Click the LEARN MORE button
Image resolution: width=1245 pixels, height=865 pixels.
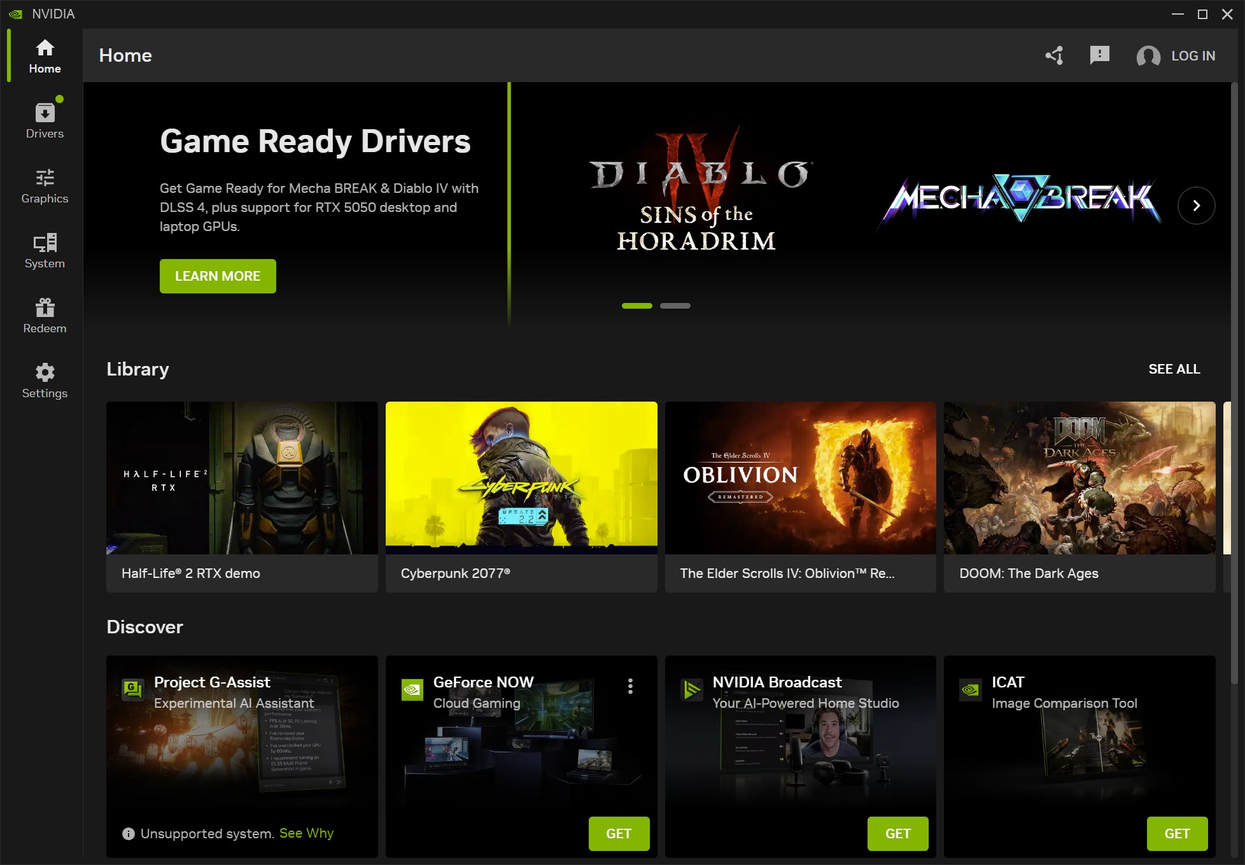pyautogui.click(x=218, y=276)
